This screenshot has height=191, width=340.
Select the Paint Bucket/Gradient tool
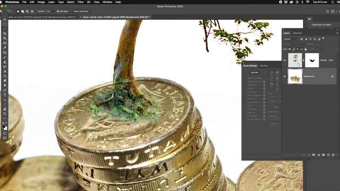tap(5, 76)
